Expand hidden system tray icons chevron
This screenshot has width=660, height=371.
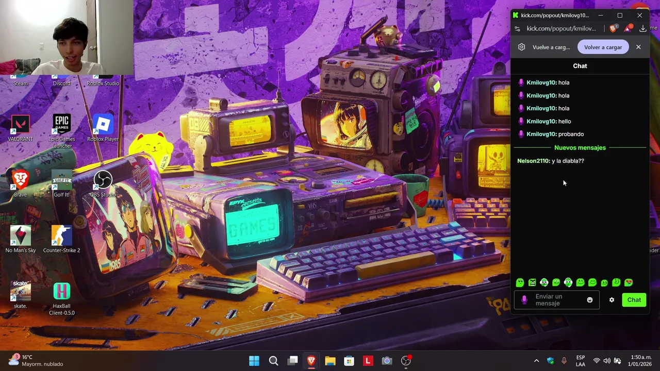pos(536,361)
